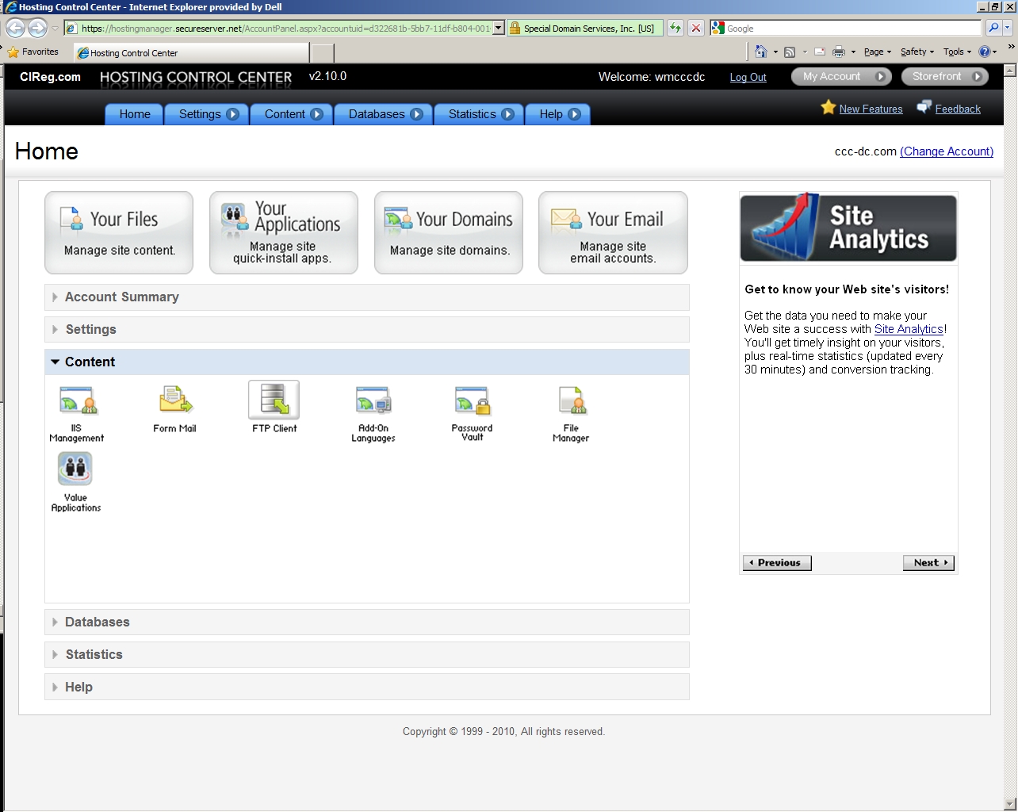Image resolution: width=1018 pixels, height=812 pixels.
Task: Open the Storefront button
Action: pos(946,76)
